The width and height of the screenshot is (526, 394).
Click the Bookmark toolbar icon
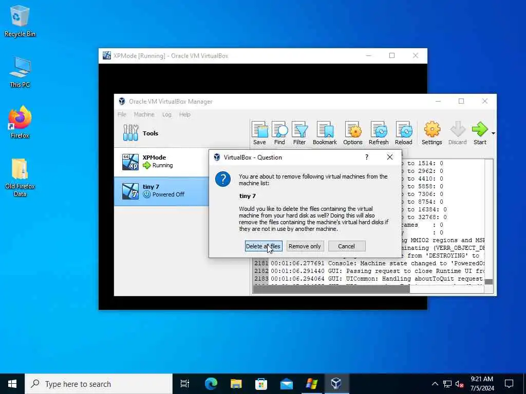[x=325, y=133]
